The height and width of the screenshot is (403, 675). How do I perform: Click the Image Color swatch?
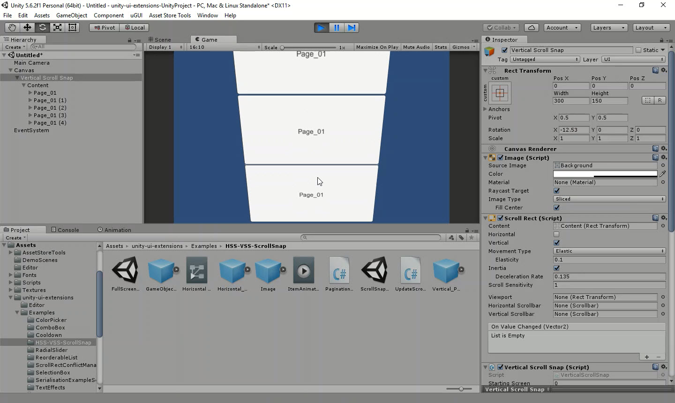click(x=605, y=174)
